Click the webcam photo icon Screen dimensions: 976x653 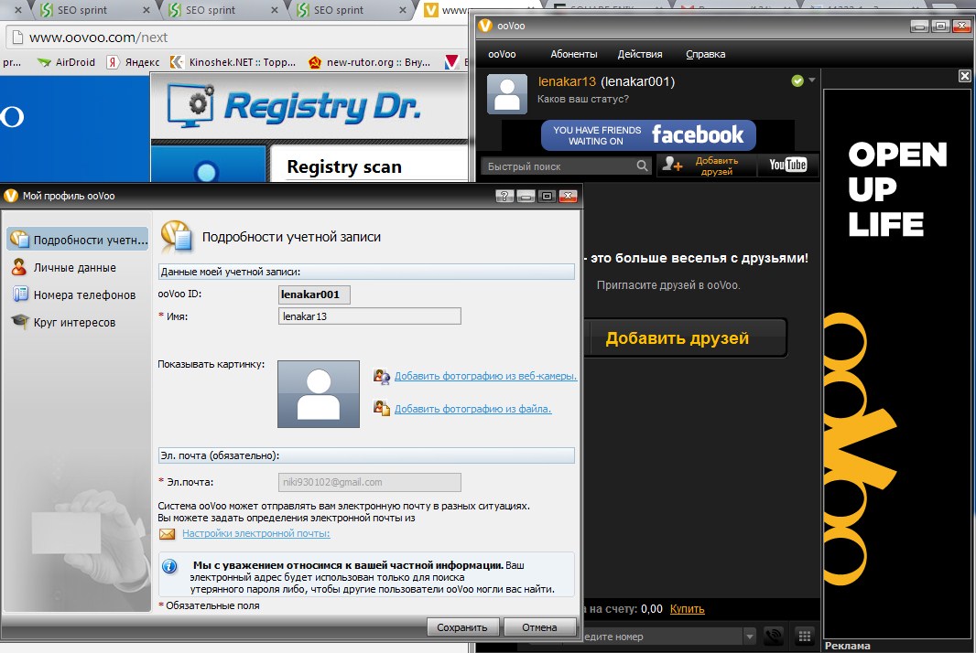click(x=381, y=376)
